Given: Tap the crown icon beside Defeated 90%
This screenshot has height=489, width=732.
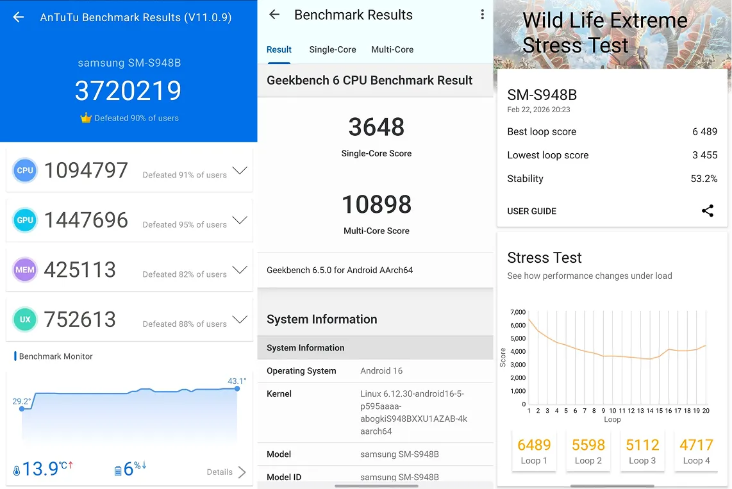Looking at the screenshot, I should tap(86, 117).
